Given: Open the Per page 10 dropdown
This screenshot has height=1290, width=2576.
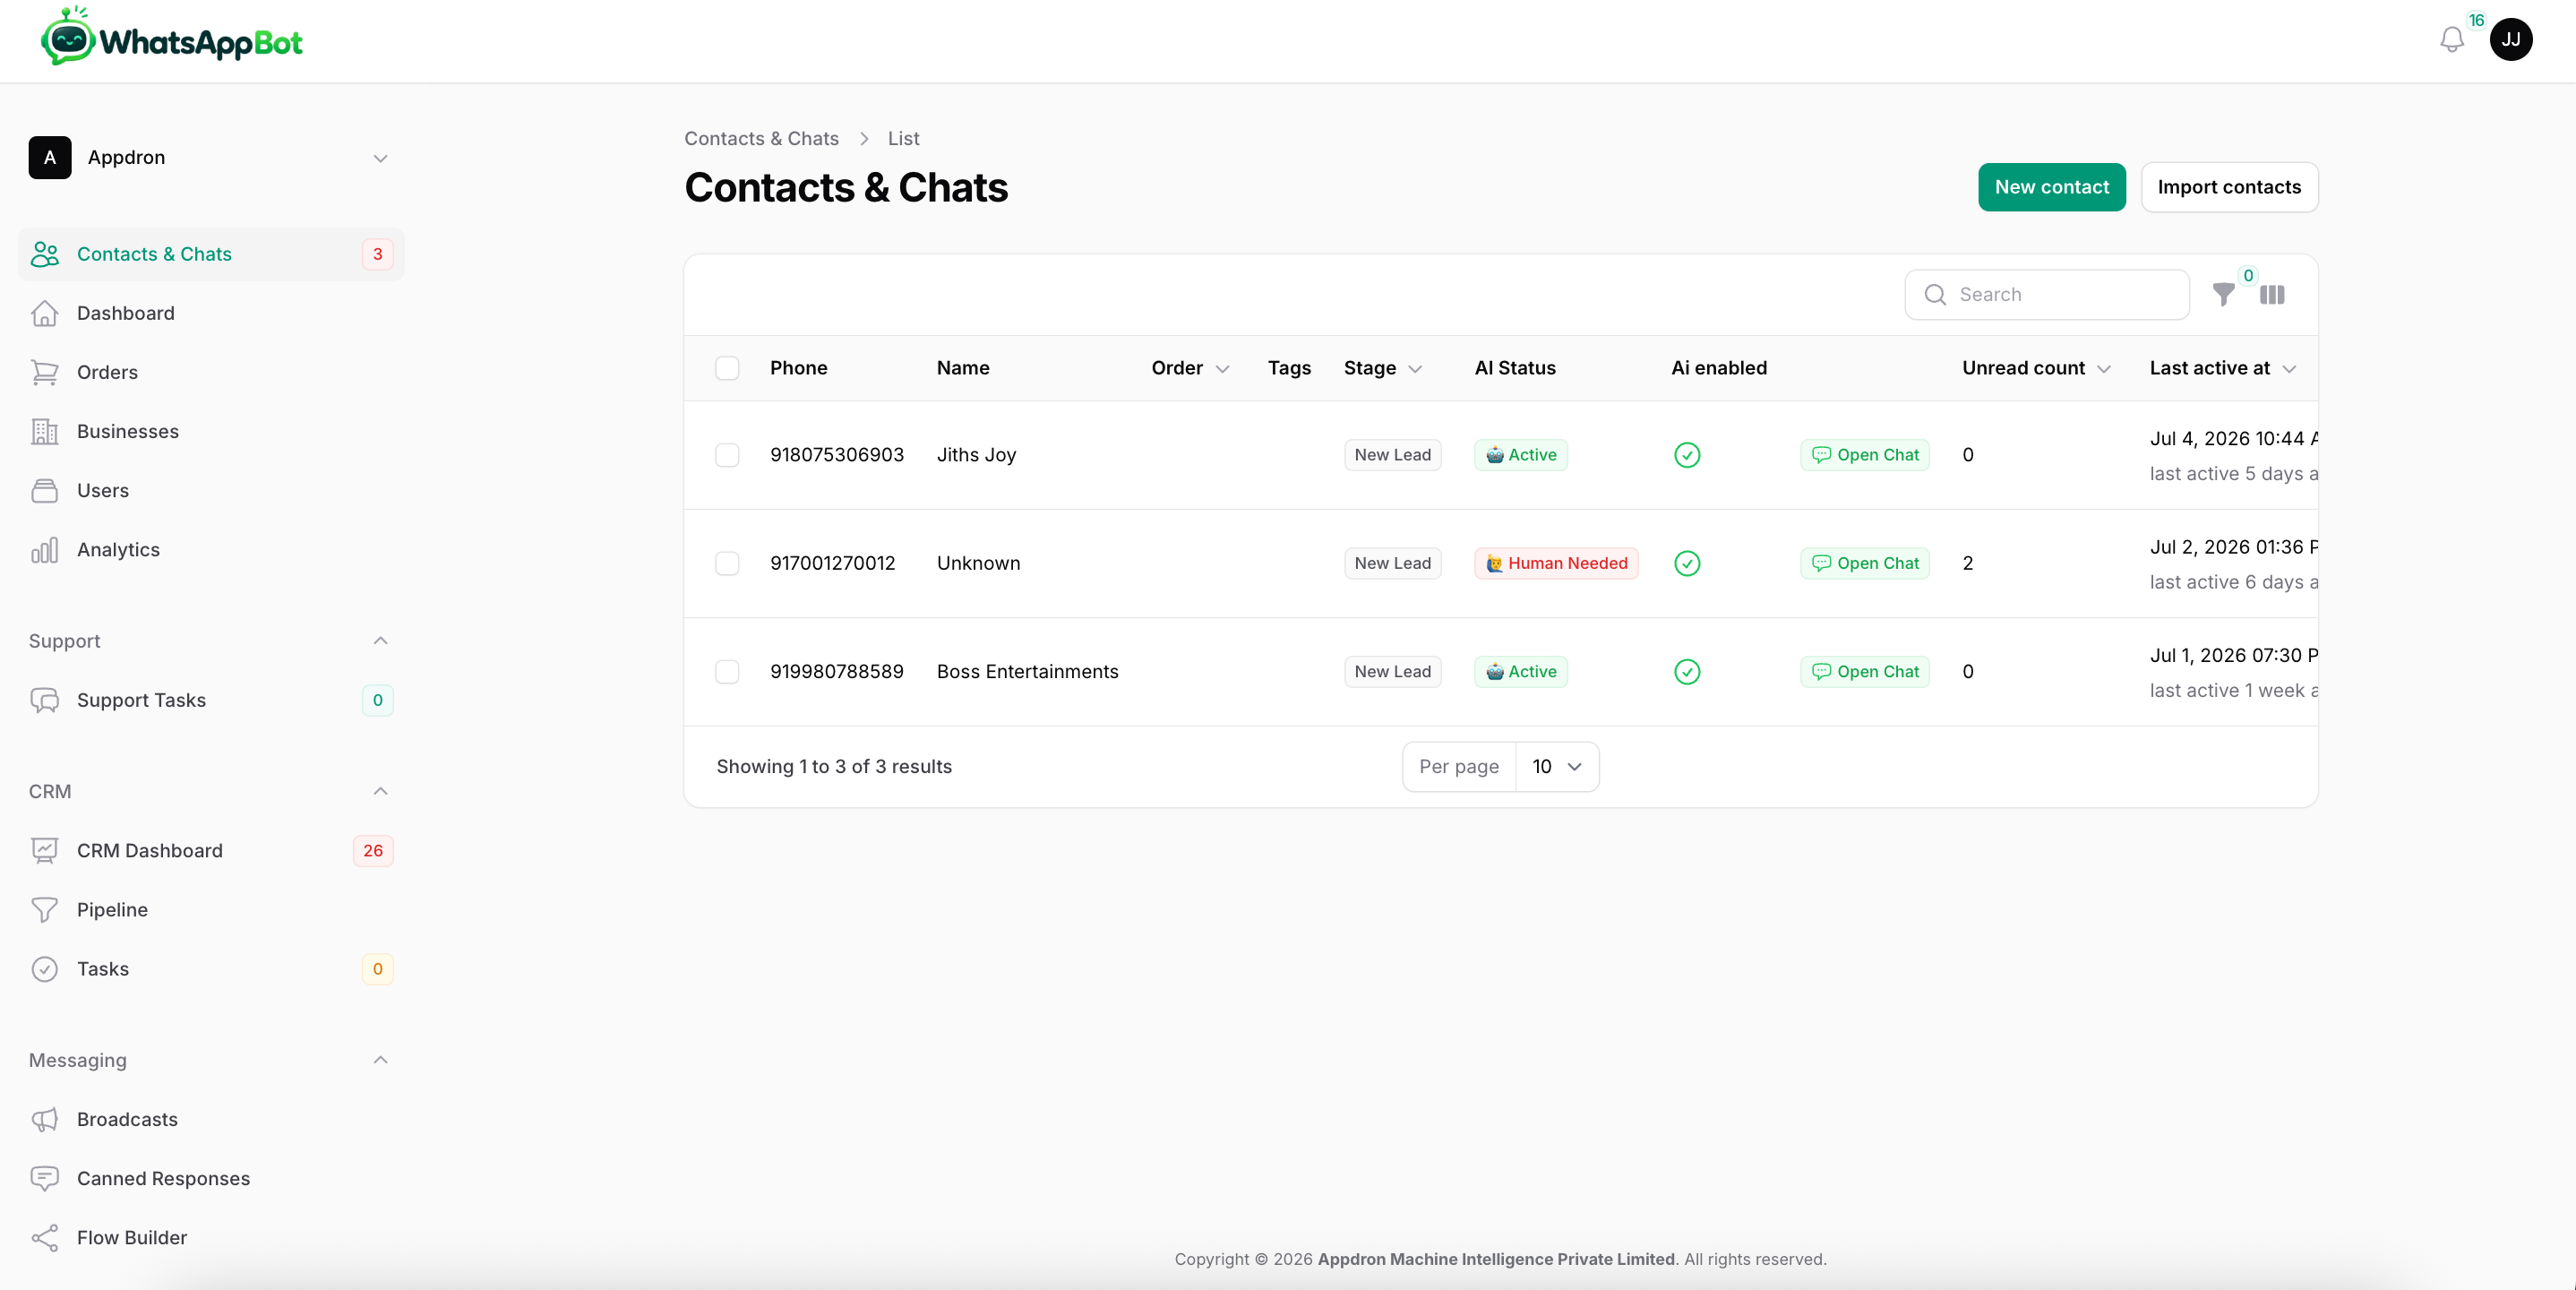Looking at the screenshot, I should pos(1557,767).
